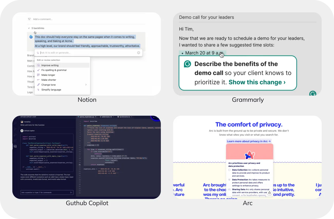Viewport: 334px width, 219px height.
Task: Click the highlighted March 20 at 9 a.m. item
Action: pyautogui.click(x=202, y=53)
